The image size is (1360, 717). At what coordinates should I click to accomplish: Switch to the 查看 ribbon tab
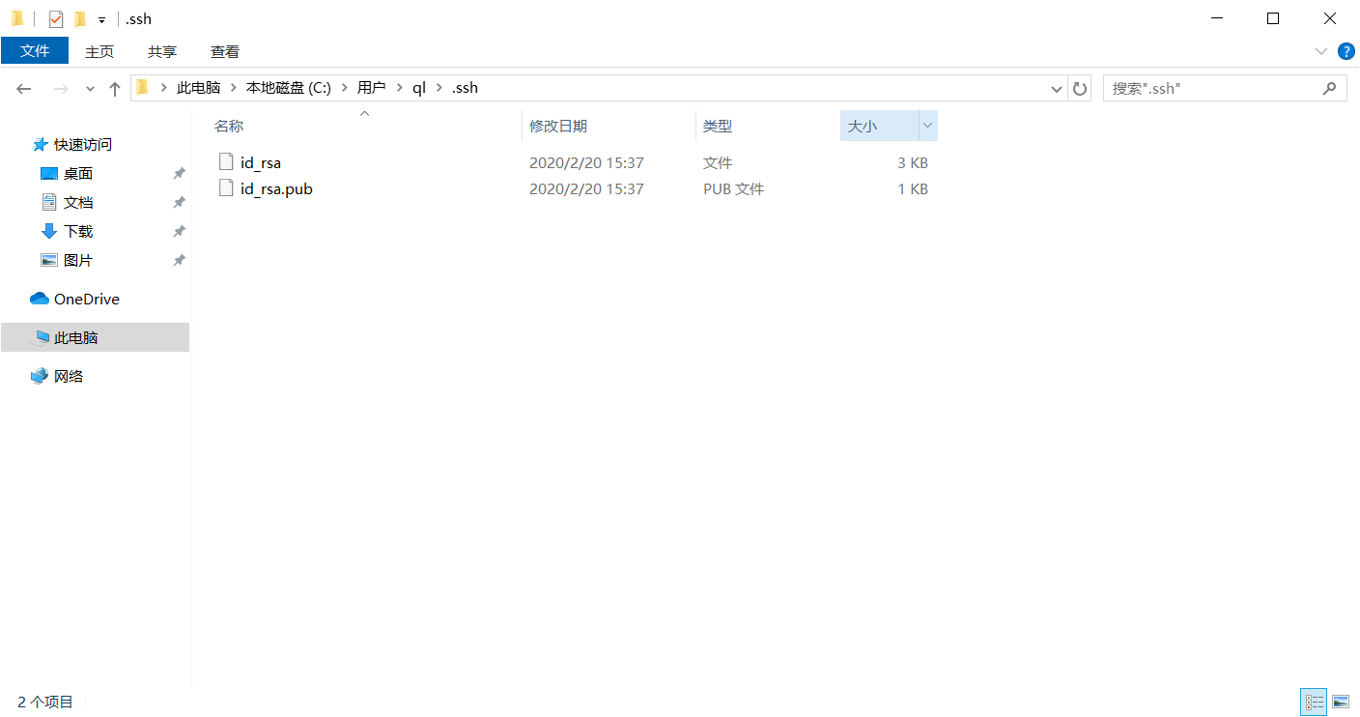click(225, 51)
